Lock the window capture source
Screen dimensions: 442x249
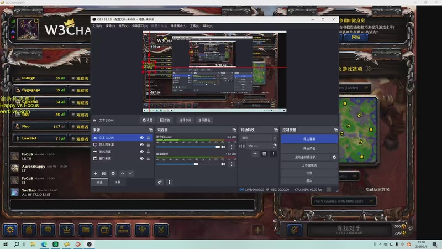tap(148, 158)
